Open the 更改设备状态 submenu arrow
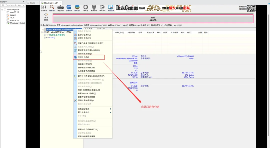Image resolution: width=270 pixels, height=148 pixels. pos(110,112)
